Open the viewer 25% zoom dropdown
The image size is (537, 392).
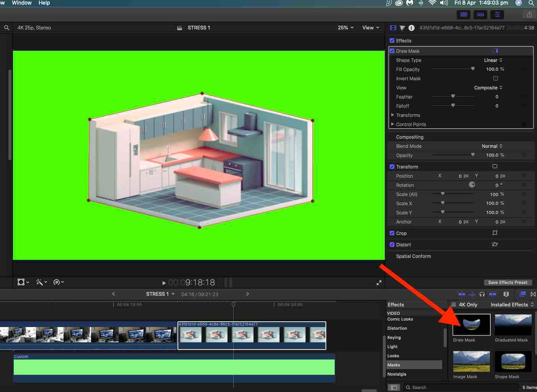click(x=345, y=28)
